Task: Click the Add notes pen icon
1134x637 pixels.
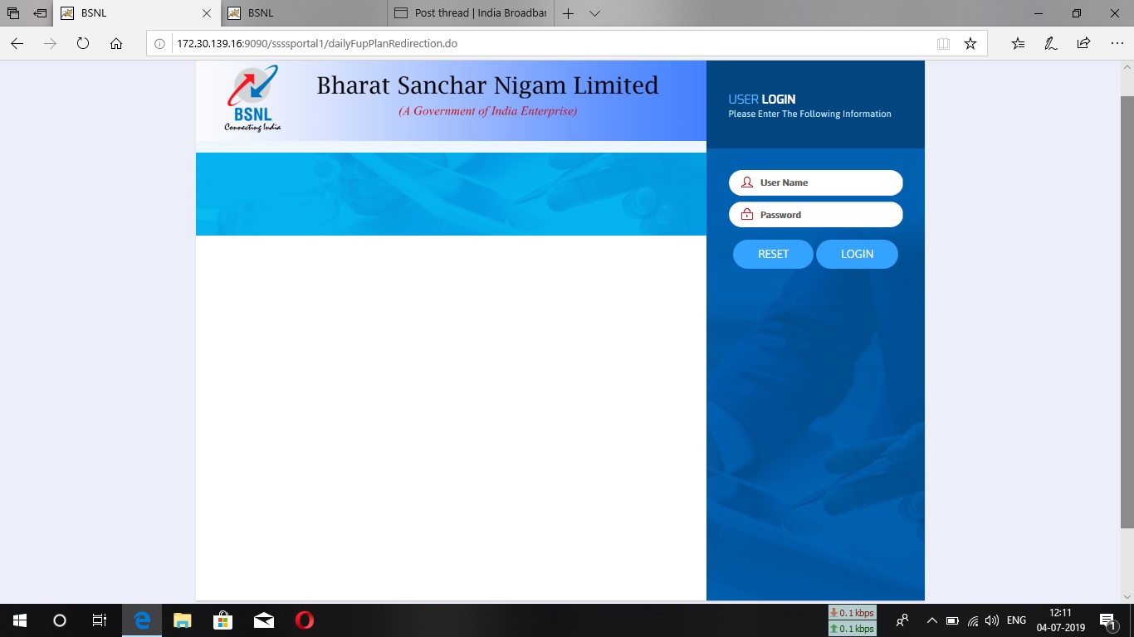Action: tap(1050, 44)
